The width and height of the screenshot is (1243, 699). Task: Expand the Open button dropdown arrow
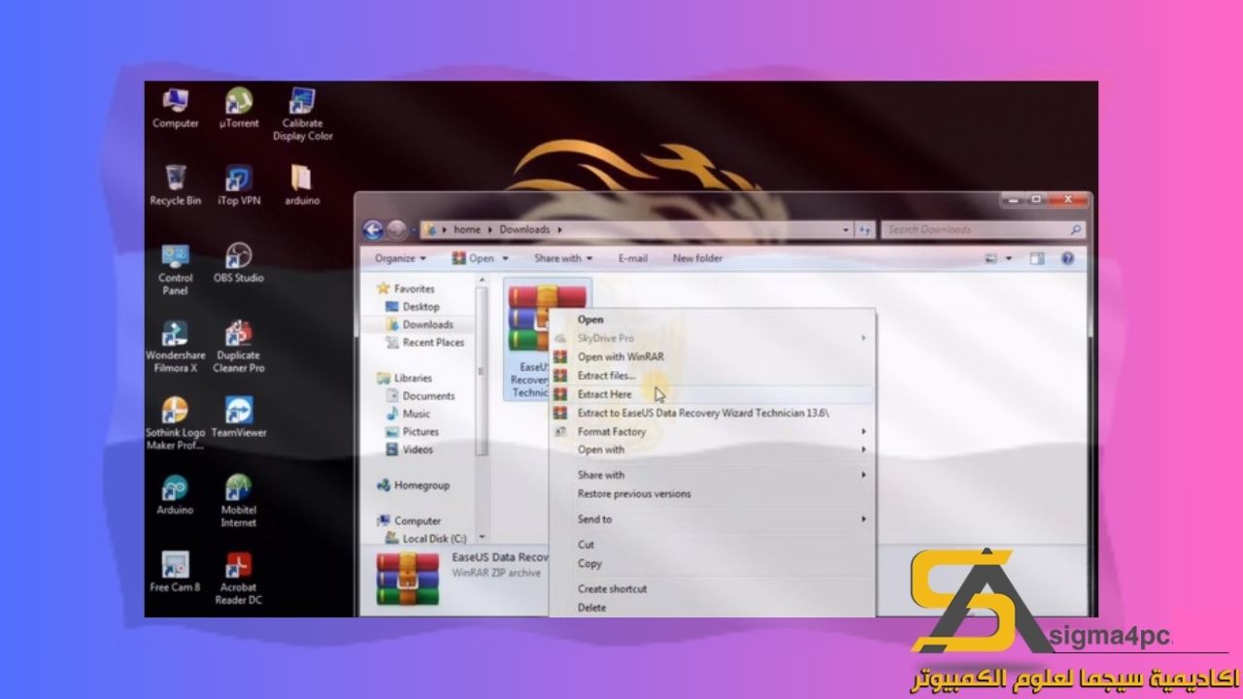506,259
